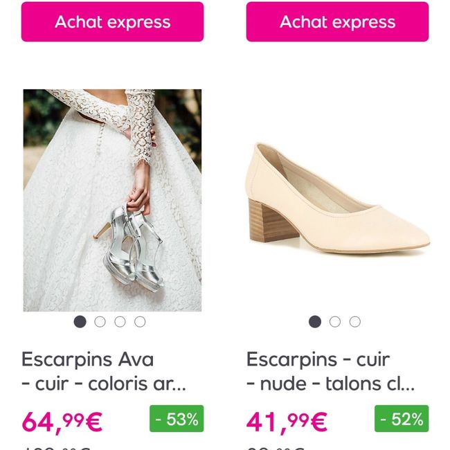Screen dimensions: 450x450
Task: Open Escarpins Ava cuir product title
Action: 104,371
